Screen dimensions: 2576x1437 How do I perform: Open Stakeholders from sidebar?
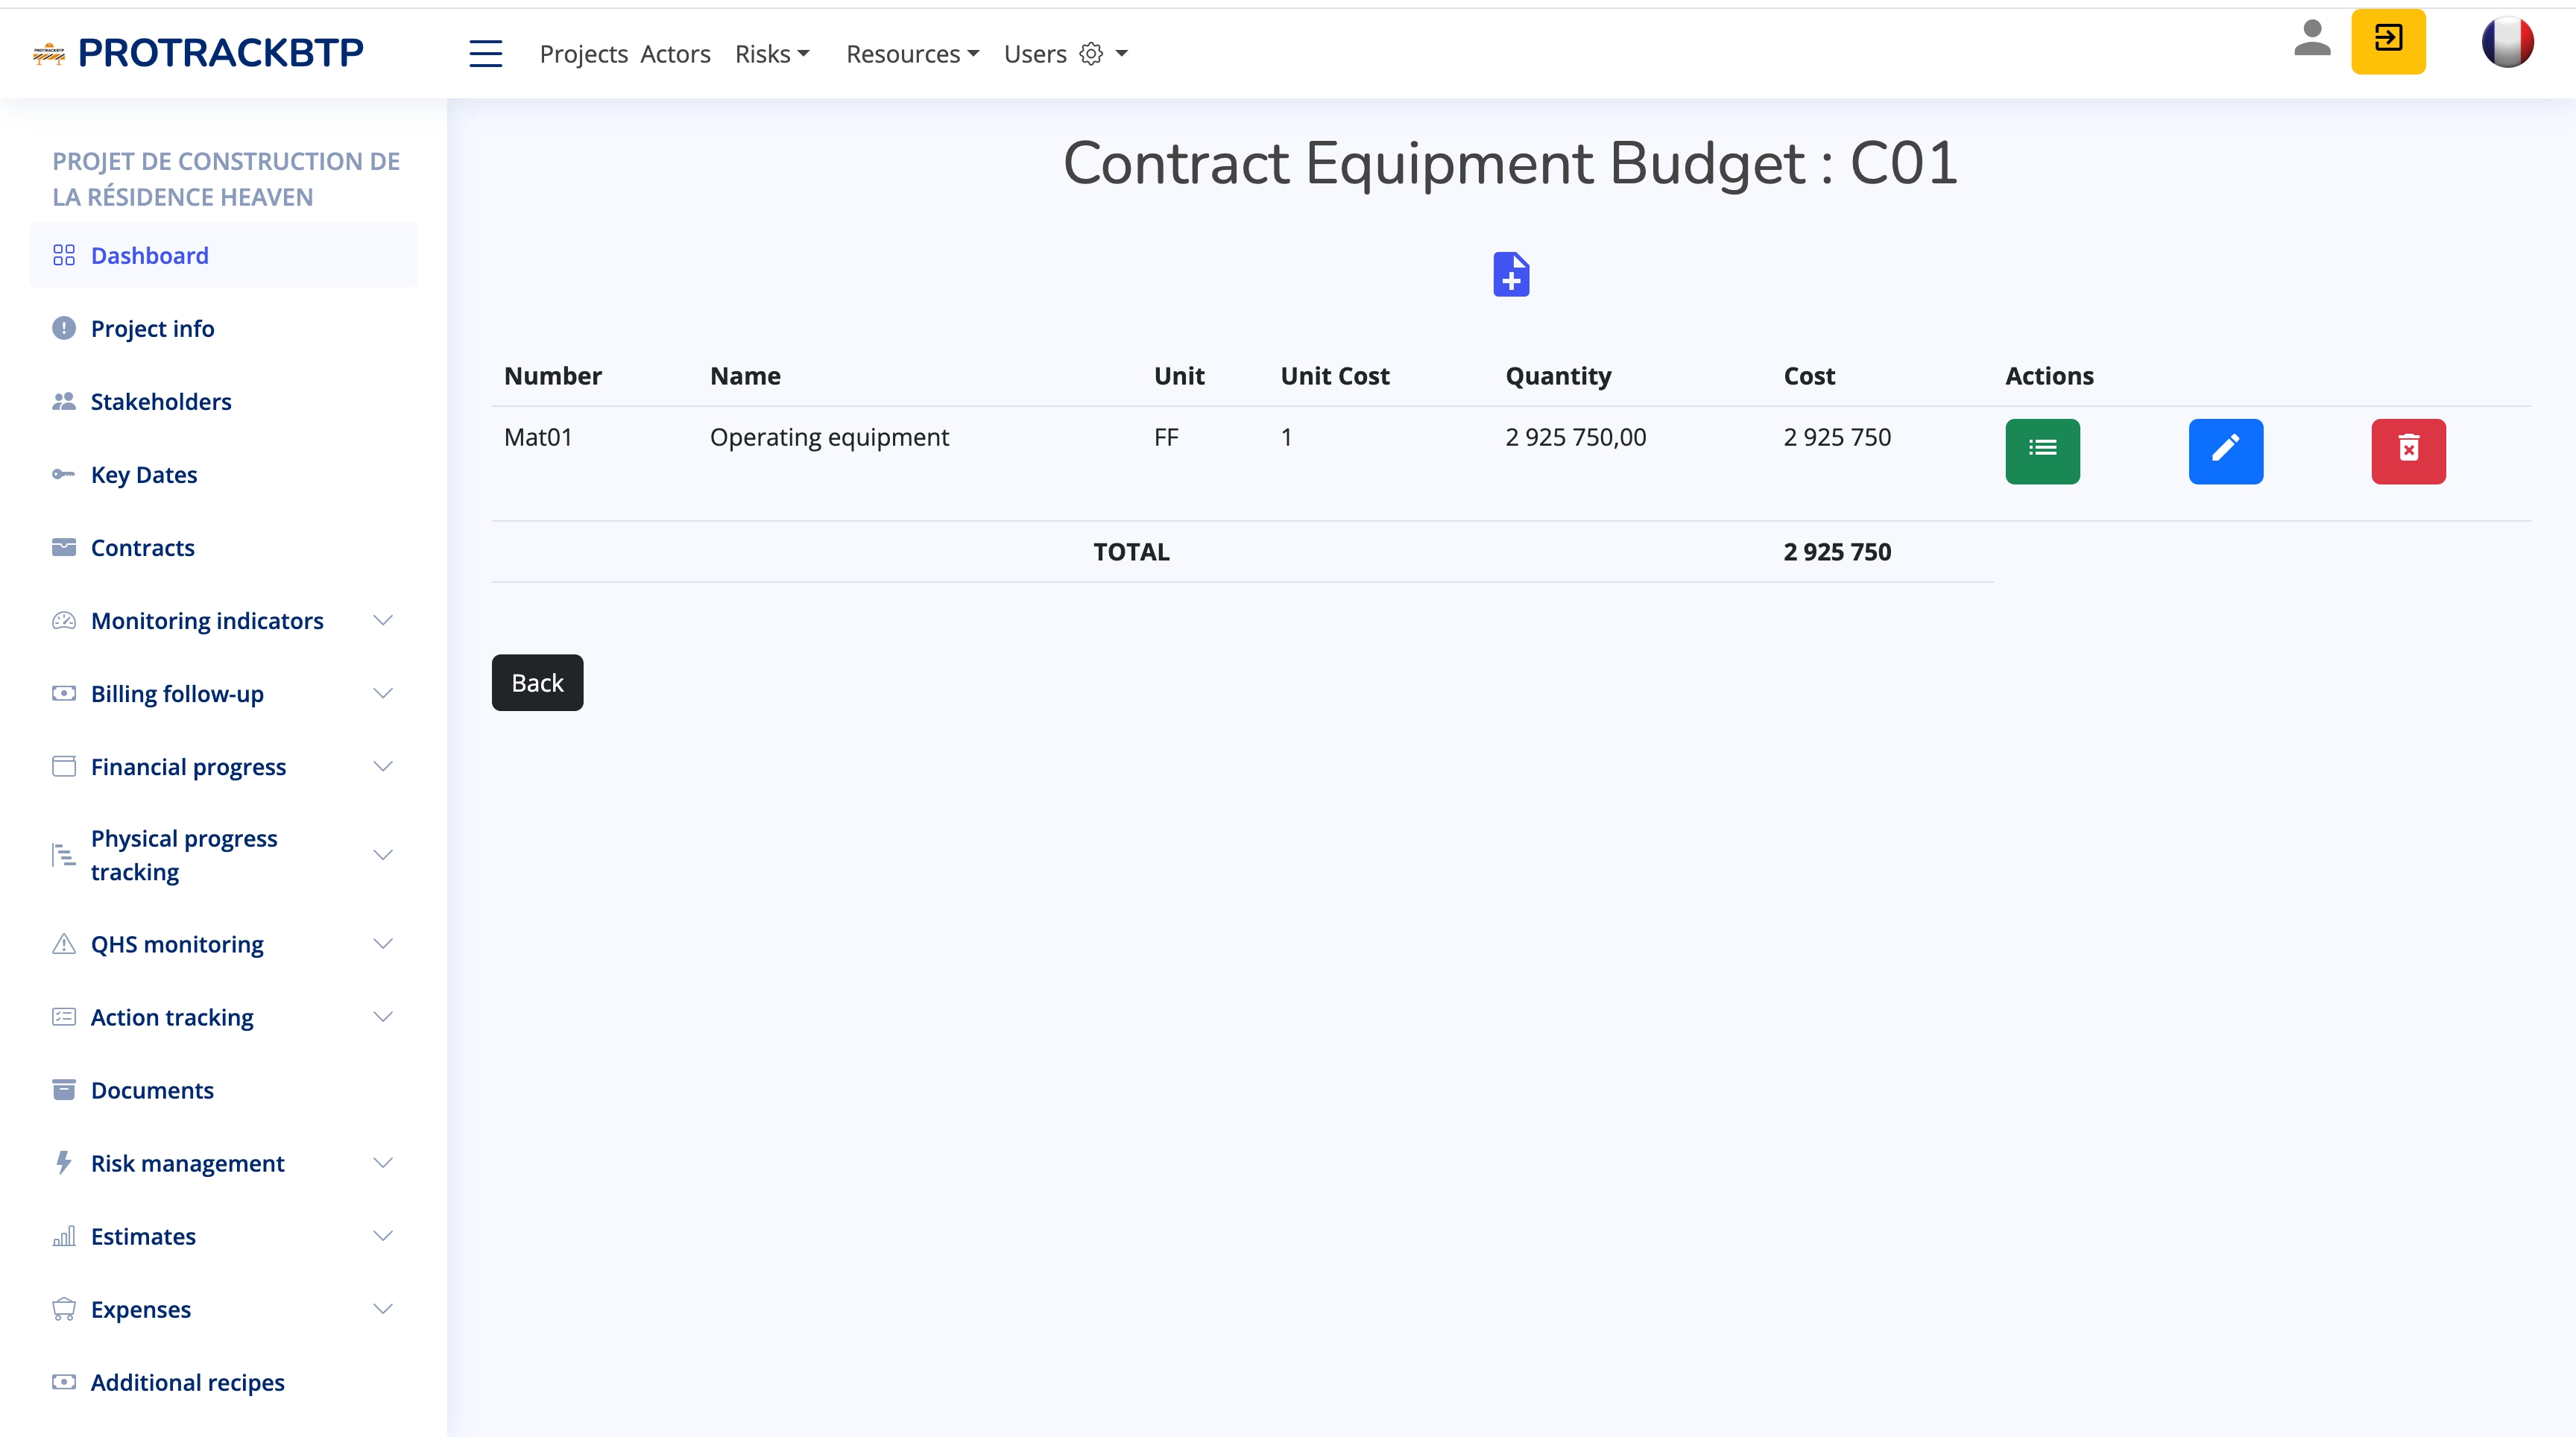pos(223,401)
